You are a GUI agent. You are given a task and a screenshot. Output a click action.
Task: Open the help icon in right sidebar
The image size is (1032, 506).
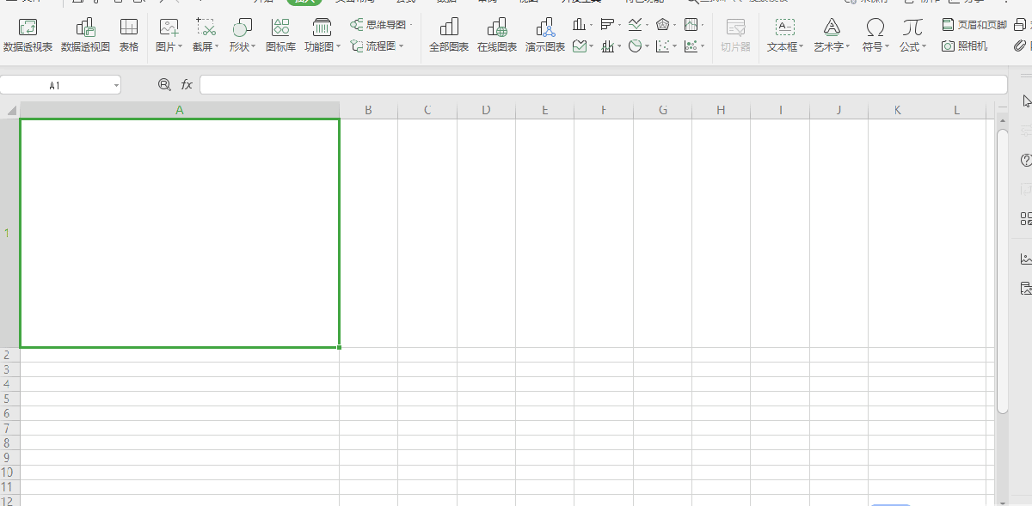click(1025, 161)
